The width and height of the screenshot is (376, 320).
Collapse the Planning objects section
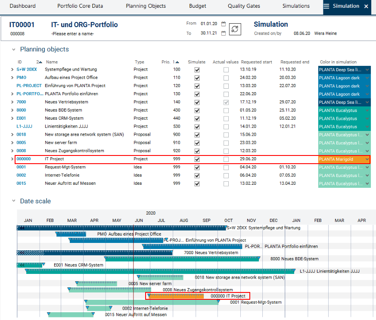14,50
